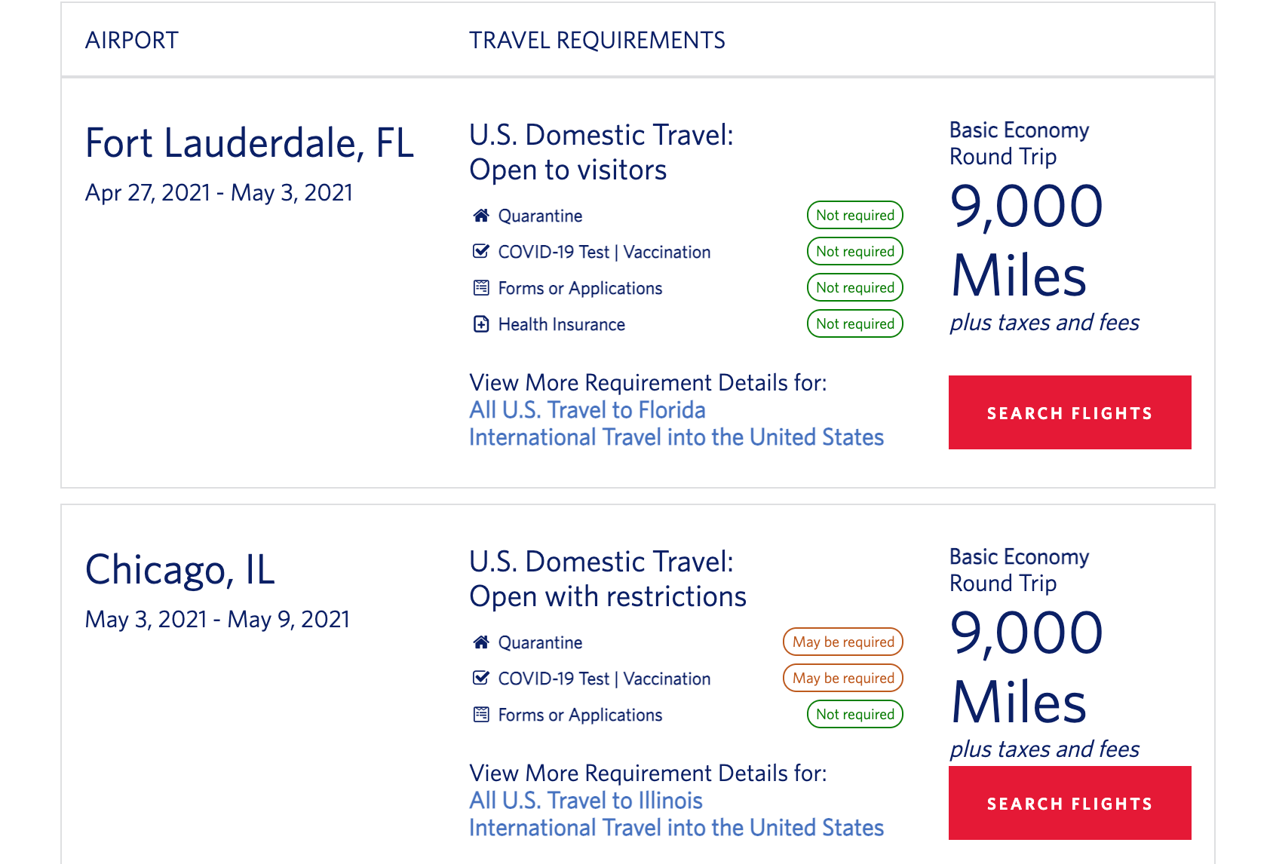1273x864 pixels.
Task: Click the Travel Requirements column header
Action: click(x=597, y=40)
